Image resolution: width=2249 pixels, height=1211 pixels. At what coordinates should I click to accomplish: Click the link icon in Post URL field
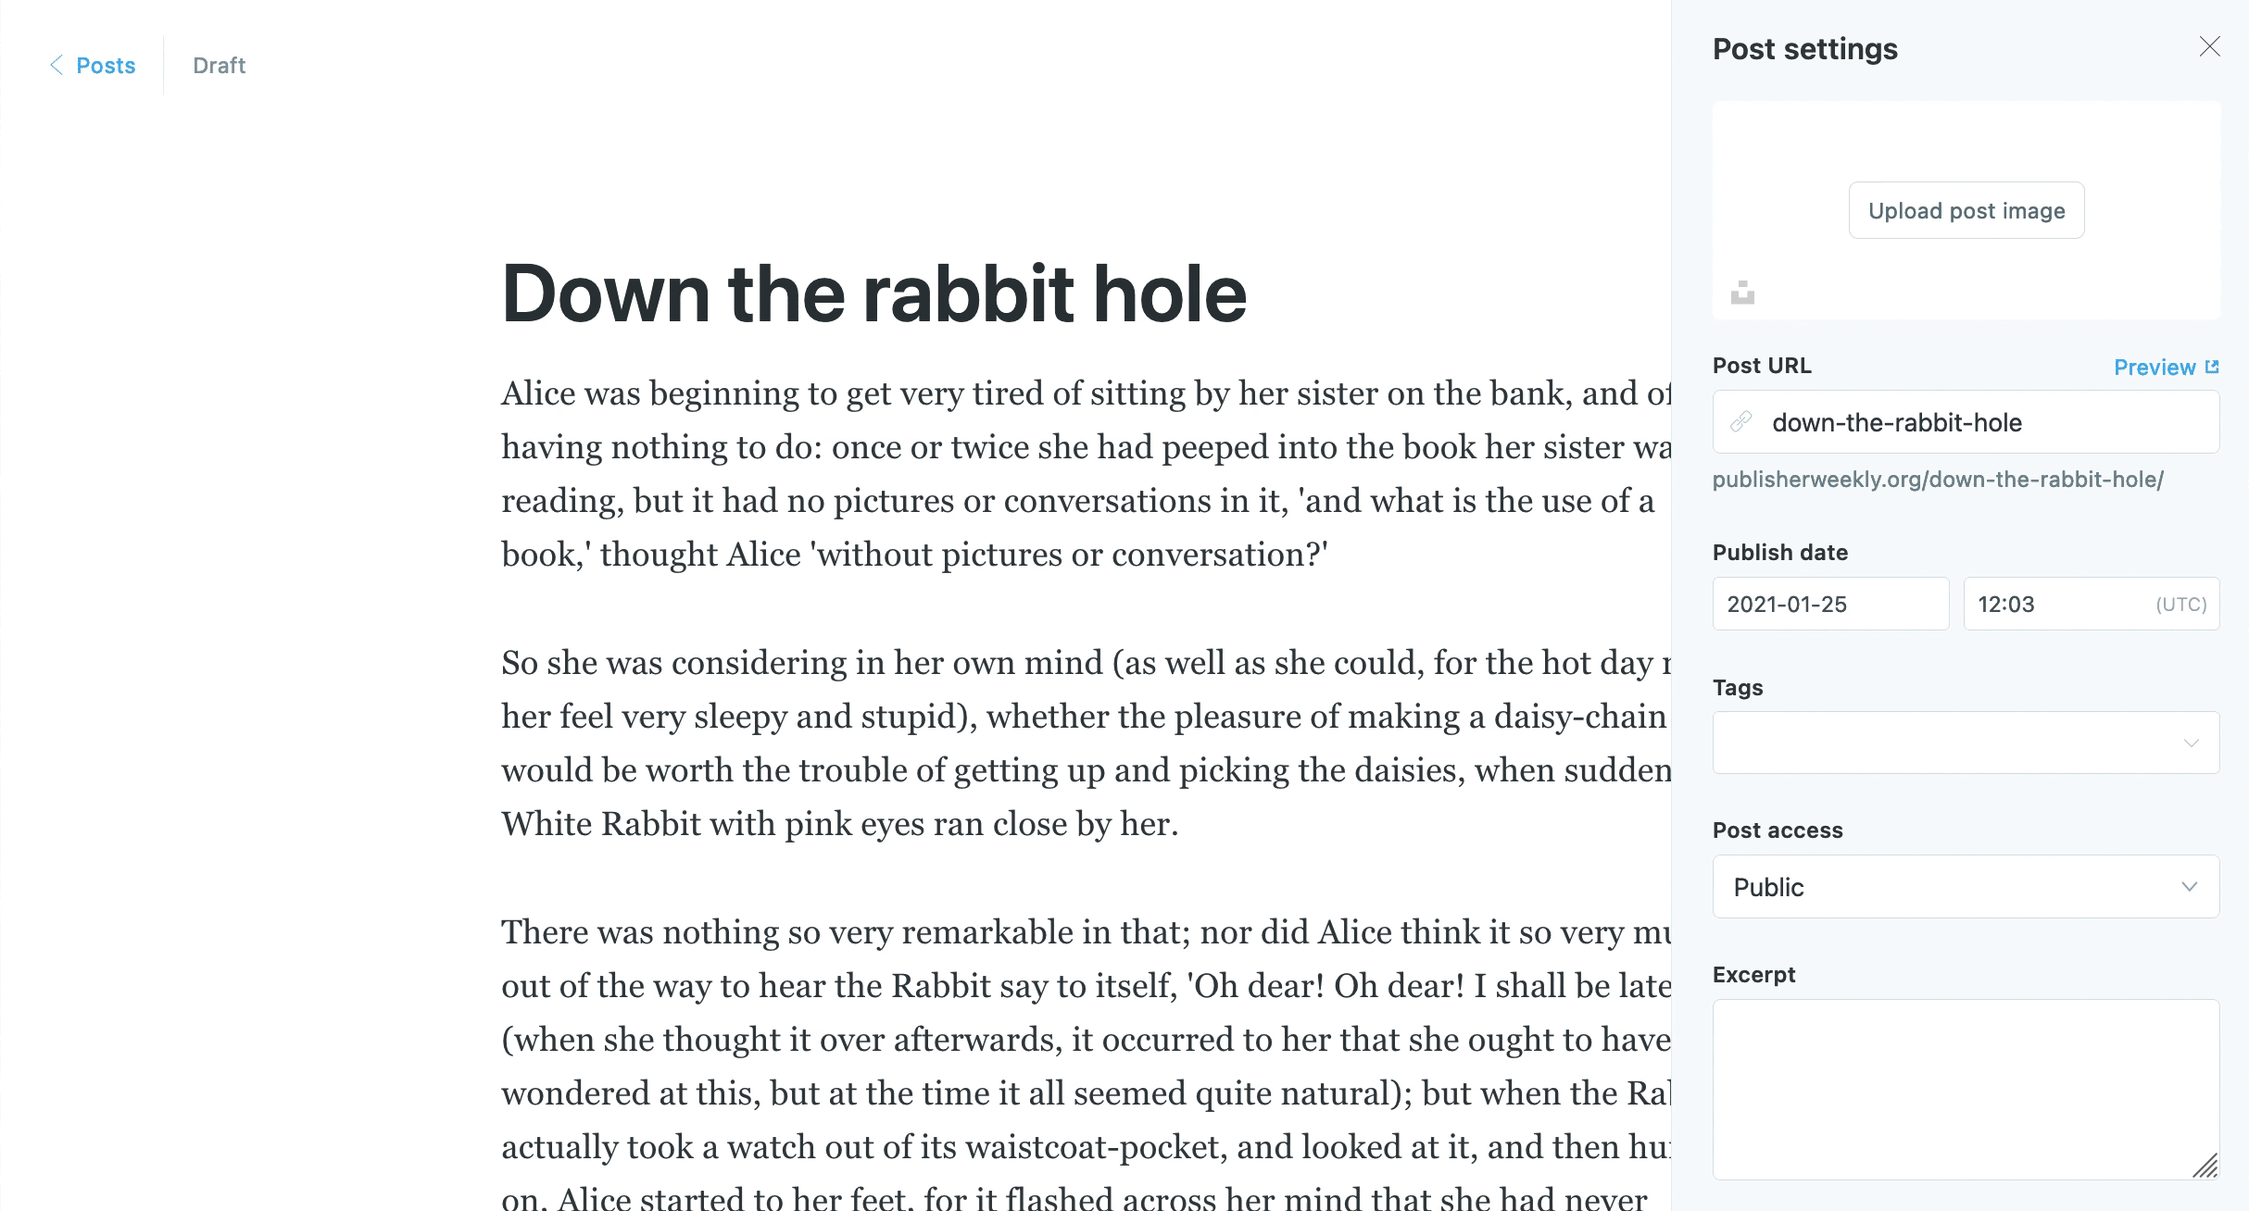1741,422
